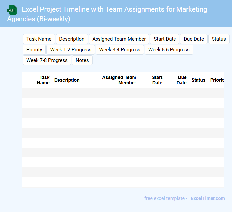Screen dimensions: 232x212
Task: Click the green XLS file icon
Action: click(x=12, y=10)
